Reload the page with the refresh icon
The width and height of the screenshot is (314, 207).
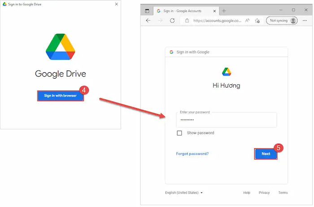tap(172, 21)
